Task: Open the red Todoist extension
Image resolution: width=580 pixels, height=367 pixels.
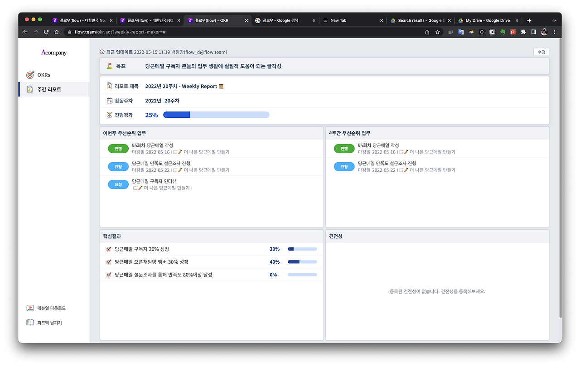Action: click(513, 32)
